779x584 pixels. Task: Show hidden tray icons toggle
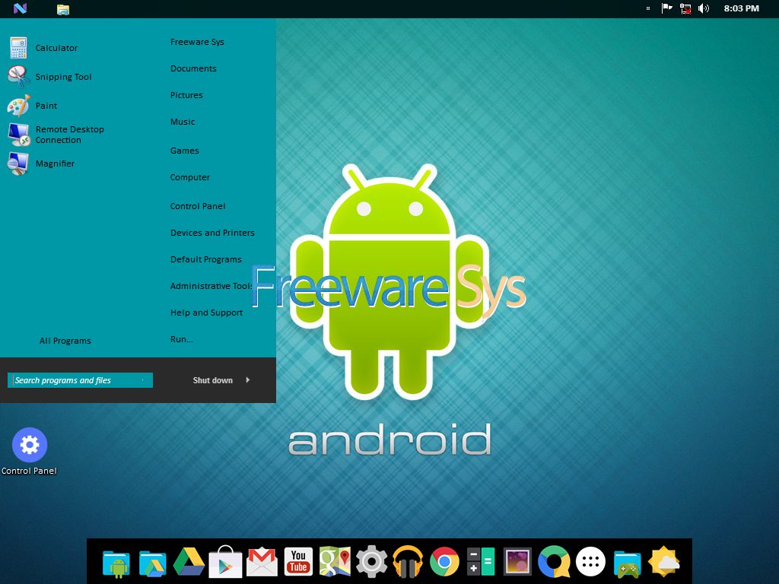[x=648, y=8]
